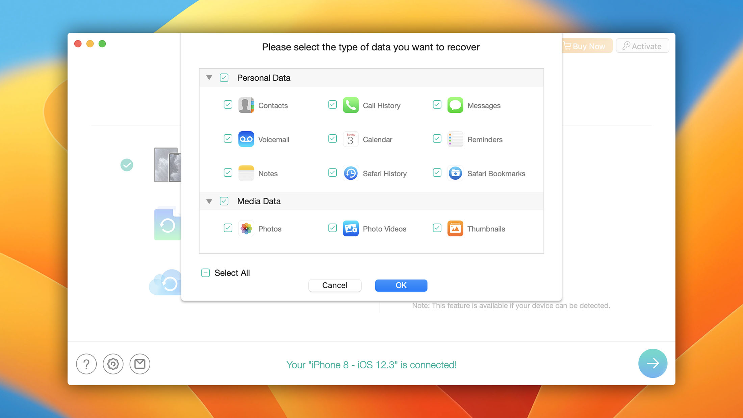Click the orange Thumbnails icon

point(455,229)
